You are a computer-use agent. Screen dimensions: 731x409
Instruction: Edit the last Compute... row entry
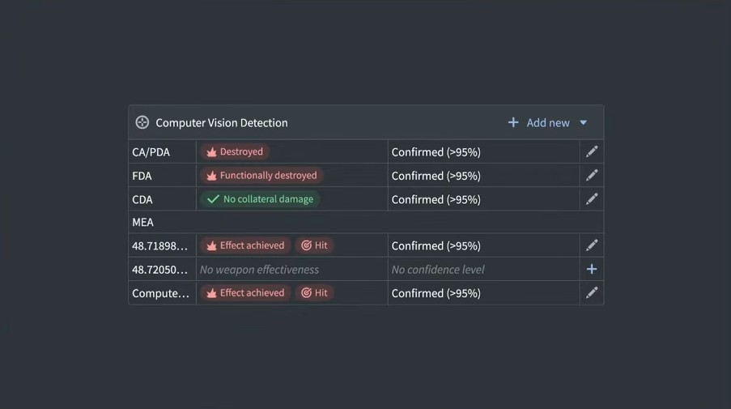592,292
